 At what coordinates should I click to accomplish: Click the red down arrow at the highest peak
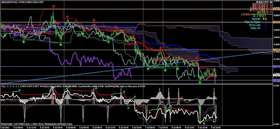53,5
